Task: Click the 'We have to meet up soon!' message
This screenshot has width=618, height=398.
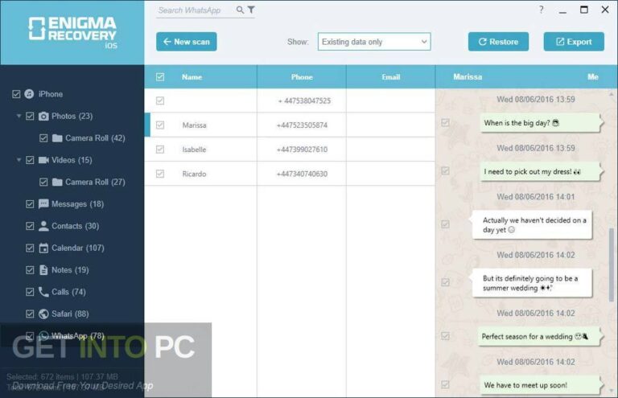Action: (x=540, y=385)
